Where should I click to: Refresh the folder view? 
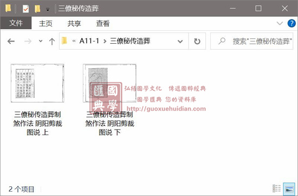tap(197, 41)
